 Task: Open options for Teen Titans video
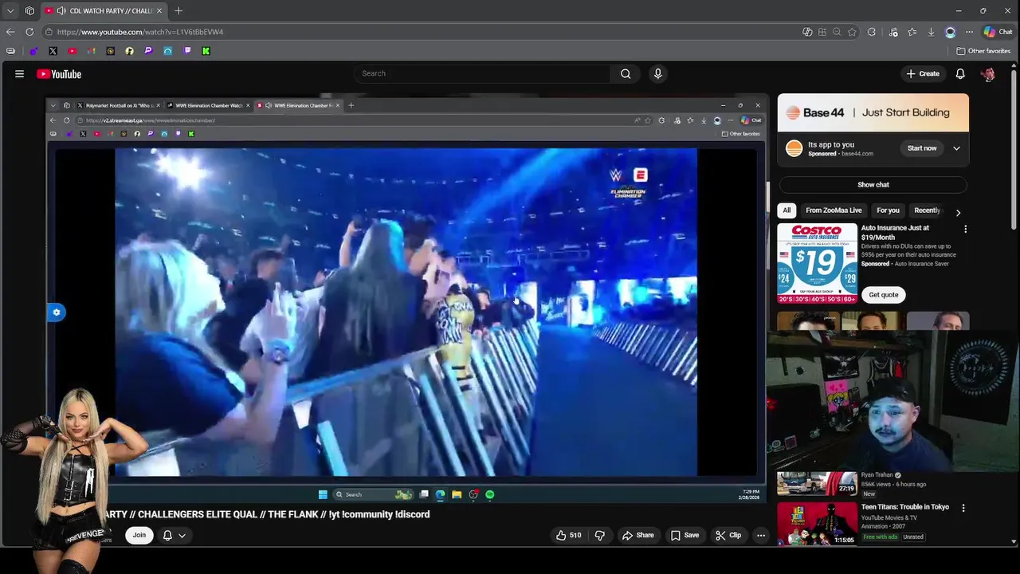(x=963, y=508)
